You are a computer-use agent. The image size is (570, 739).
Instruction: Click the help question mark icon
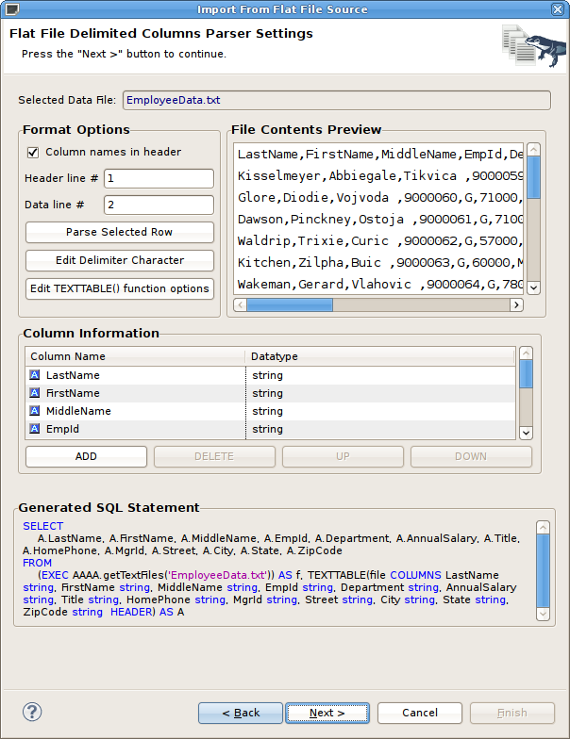tap(32, 713)
